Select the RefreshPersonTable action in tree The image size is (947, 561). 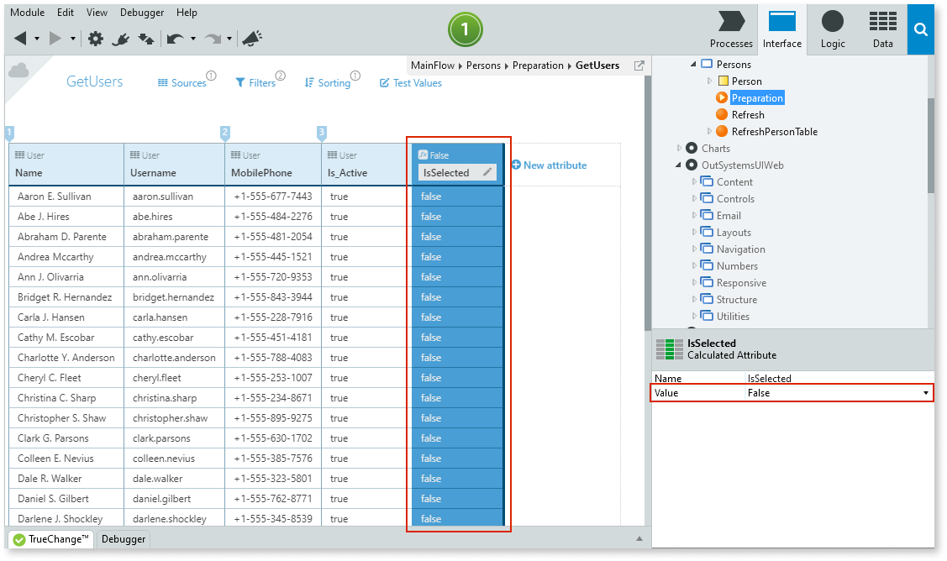point(774,132)
